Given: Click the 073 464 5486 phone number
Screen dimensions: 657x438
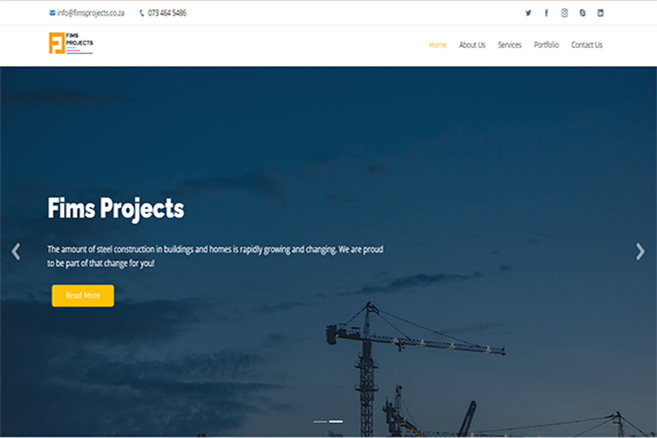Looking at the screenshot, I should click(167, 13).
